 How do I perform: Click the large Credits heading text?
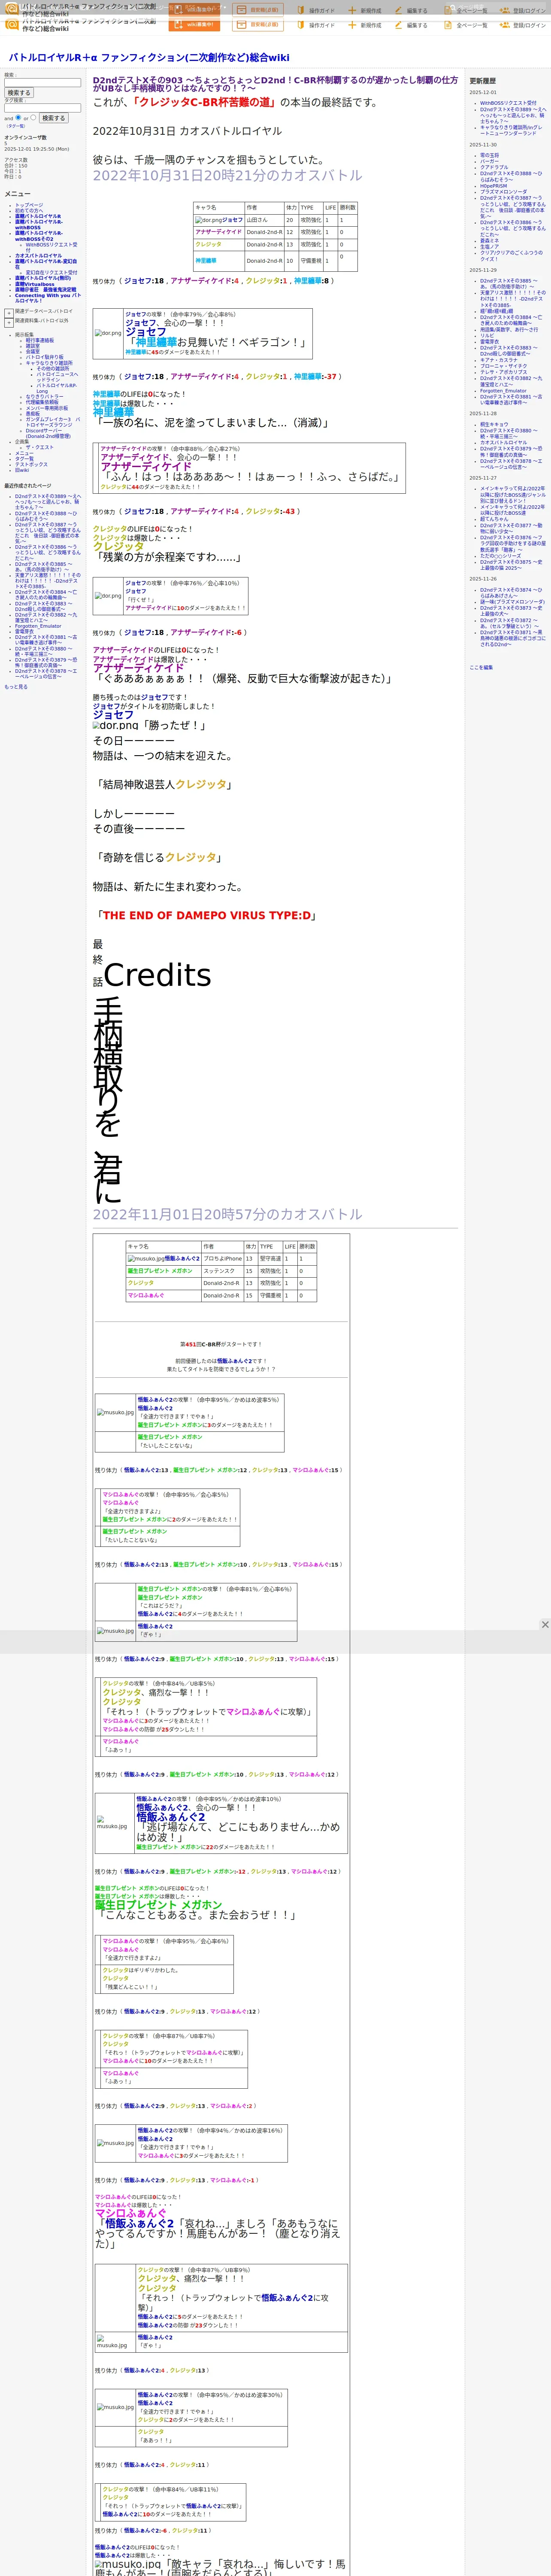tap(157, 975)
